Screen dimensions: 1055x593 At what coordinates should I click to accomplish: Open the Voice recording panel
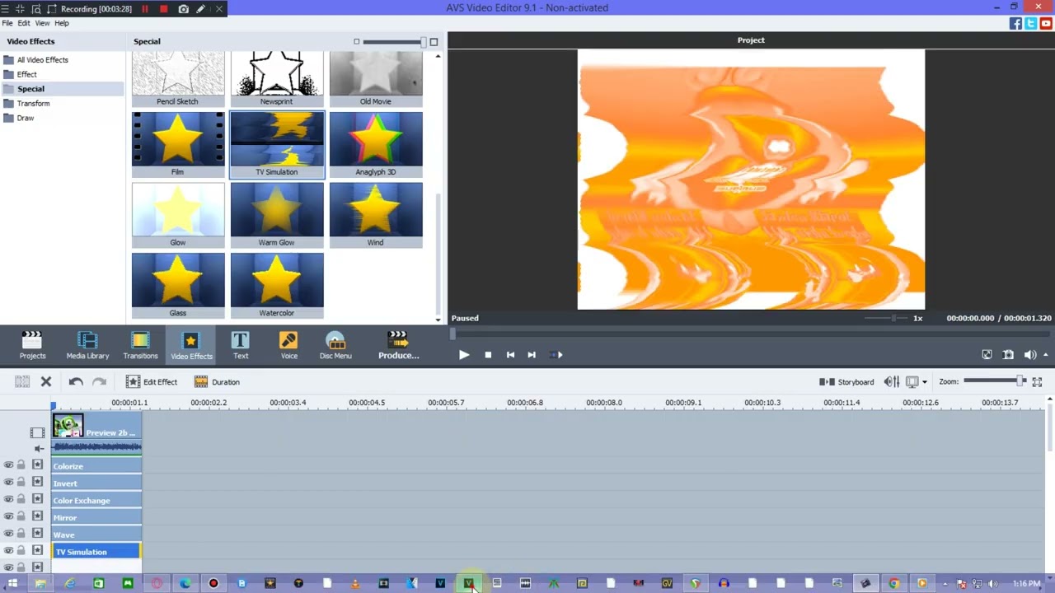coord(288,346)
